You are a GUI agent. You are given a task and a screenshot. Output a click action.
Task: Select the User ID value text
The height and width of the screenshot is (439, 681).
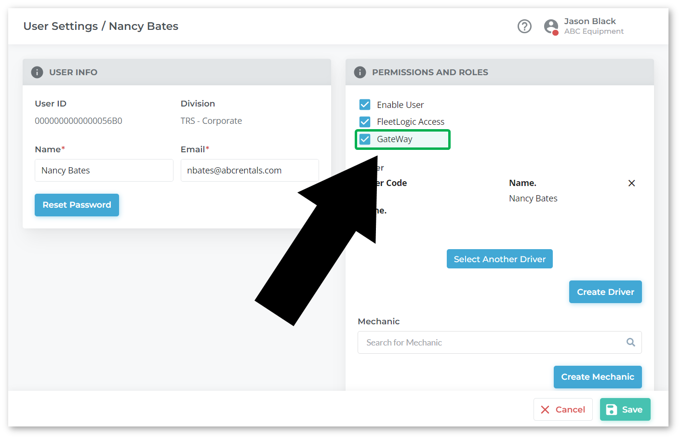[79, 121]
